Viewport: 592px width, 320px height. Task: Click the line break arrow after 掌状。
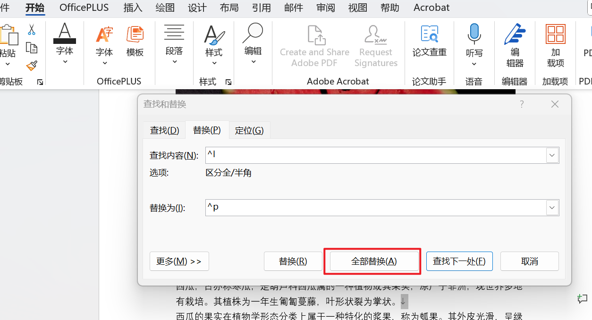coord(403,301)
